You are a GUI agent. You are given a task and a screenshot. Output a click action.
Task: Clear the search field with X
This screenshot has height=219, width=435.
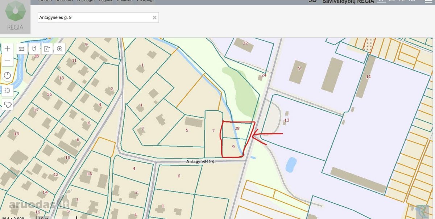[x=154, y=17]
